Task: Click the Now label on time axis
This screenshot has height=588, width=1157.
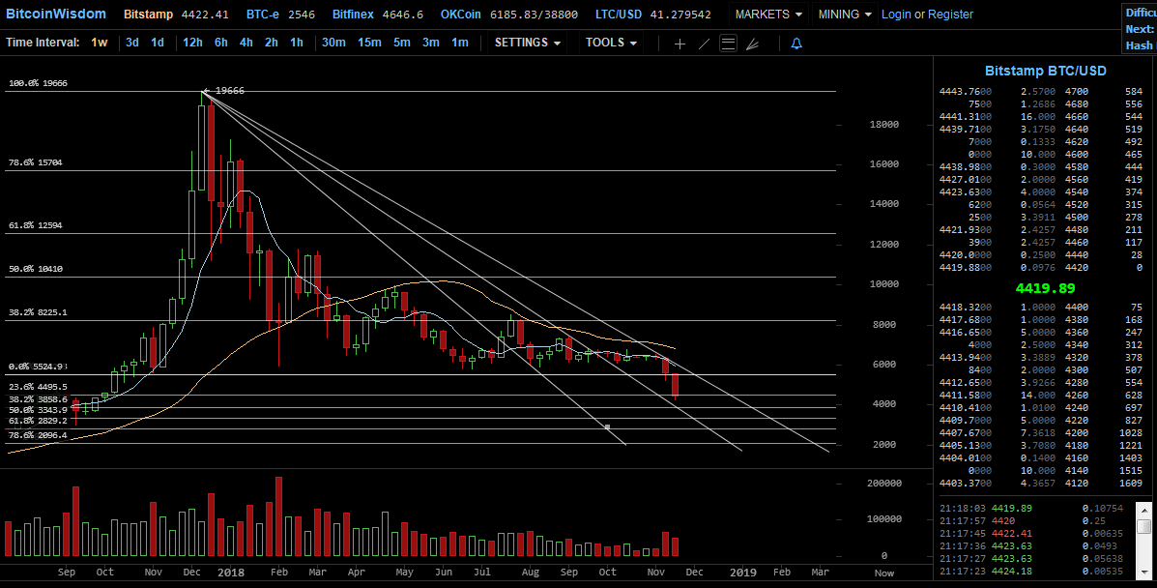Action: coord(884,573)
